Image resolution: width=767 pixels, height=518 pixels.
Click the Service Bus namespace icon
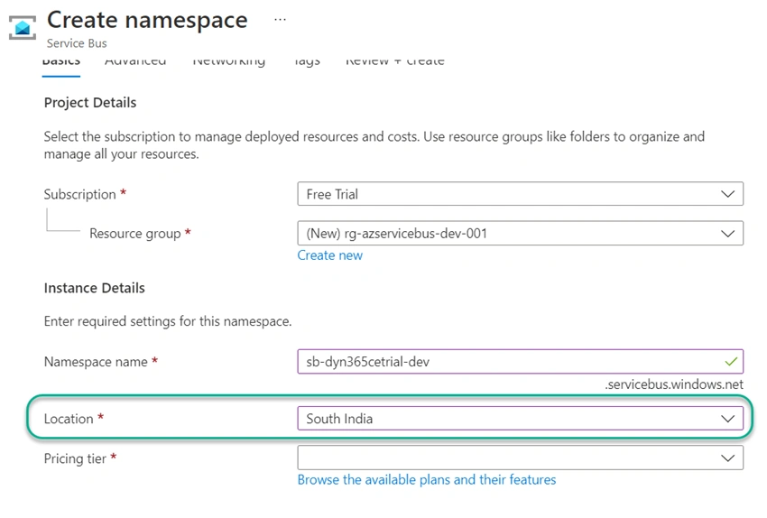(x=23, y=27)
